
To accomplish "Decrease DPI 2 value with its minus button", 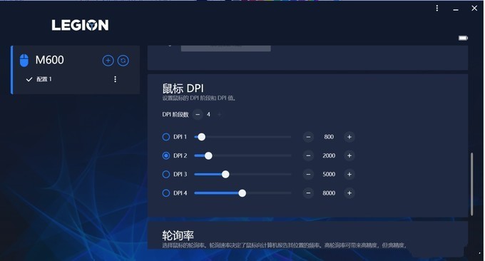I will point(308,155).
